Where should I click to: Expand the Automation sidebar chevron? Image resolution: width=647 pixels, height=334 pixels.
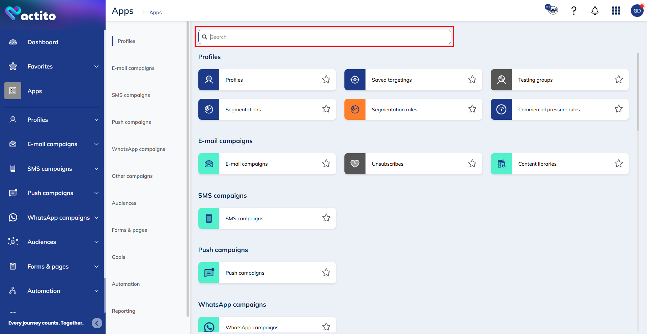coord(96,291)
